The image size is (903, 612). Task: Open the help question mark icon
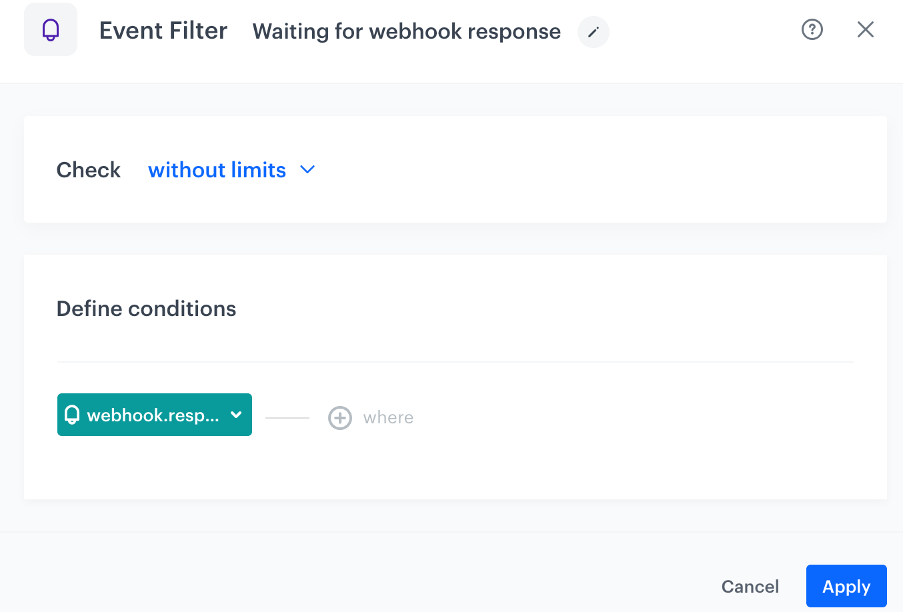[x=812, y=29]
